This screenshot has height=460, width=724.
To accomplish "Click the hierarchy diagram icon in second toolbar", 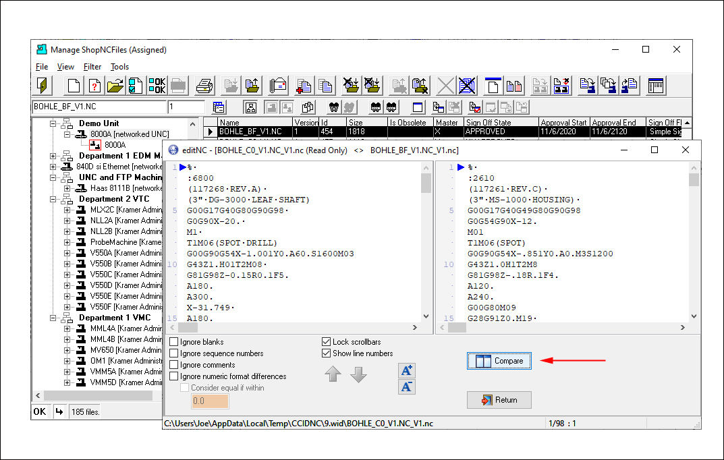I will 251,107.
